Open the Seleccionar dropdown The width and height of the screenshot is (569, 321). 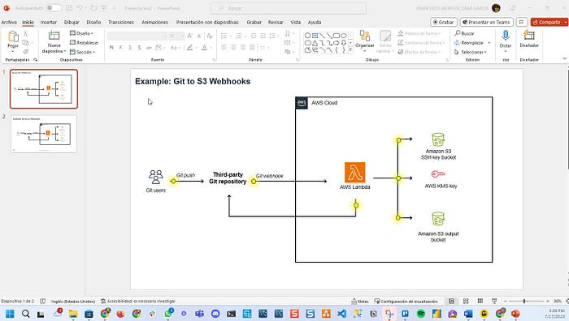(471, 52)
